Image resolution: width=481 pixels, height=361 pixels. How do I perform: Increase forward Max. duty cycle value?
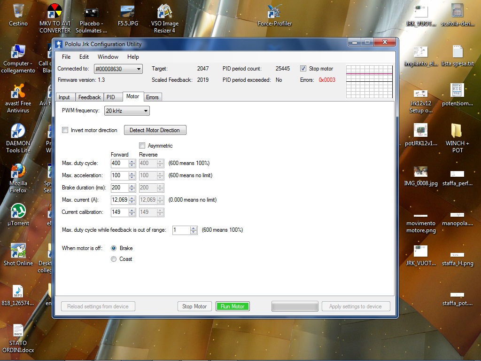(x=132, y=162)
